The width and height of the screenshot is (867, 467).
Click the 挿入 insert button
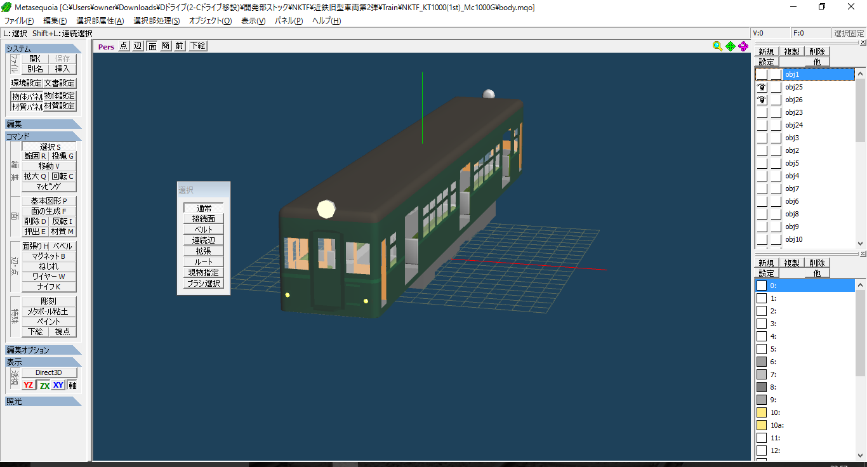pos(62,69)
